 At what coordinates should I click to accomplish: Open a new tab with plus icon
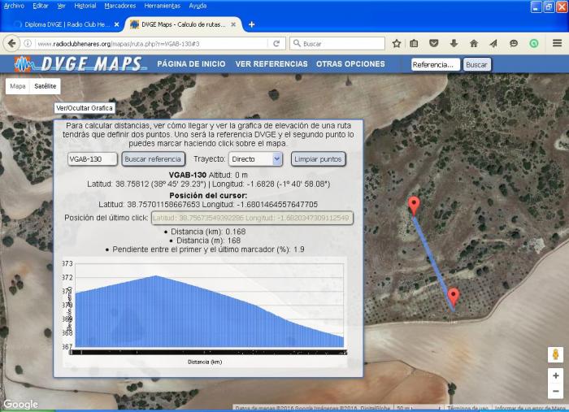[x=251, y=24]
